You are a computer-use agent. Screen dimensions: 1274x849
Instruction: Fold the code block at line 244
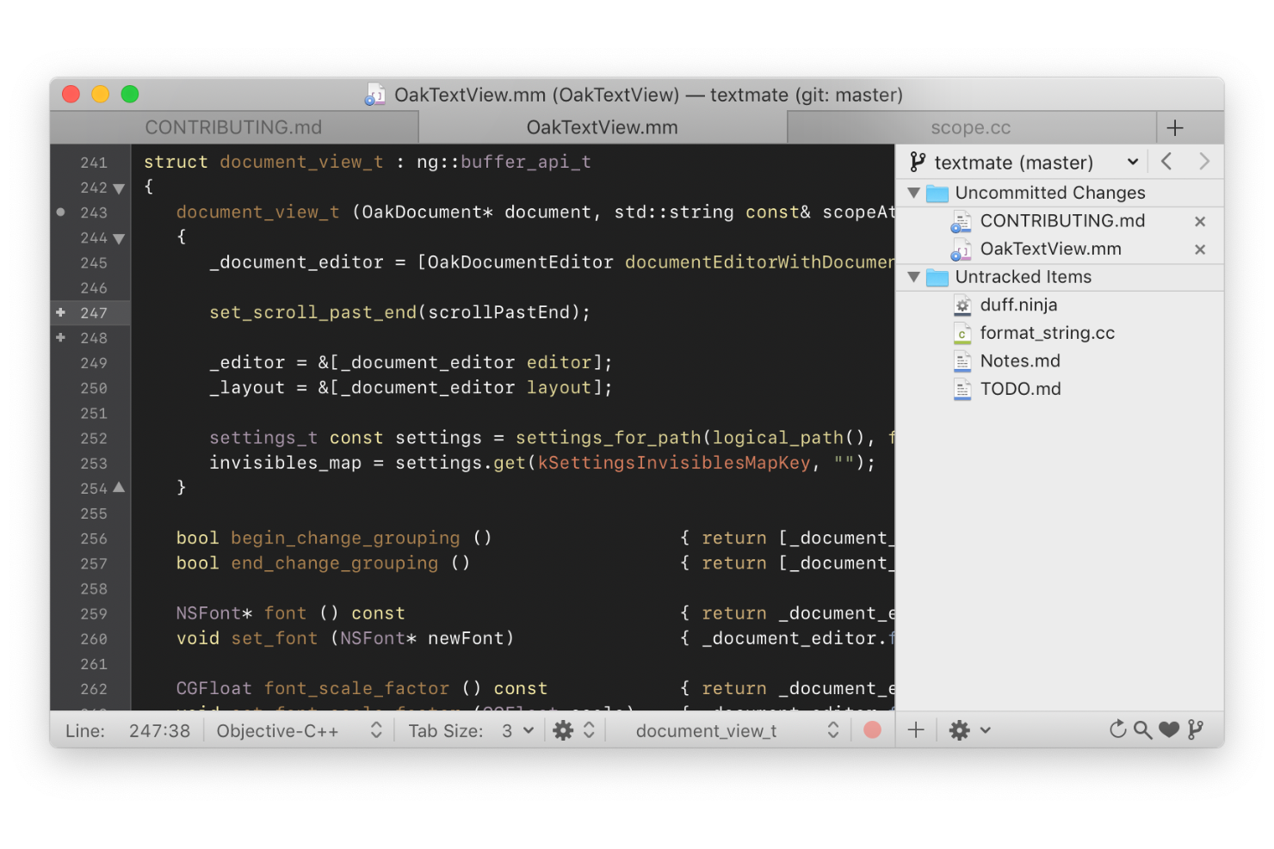point(119,238)
